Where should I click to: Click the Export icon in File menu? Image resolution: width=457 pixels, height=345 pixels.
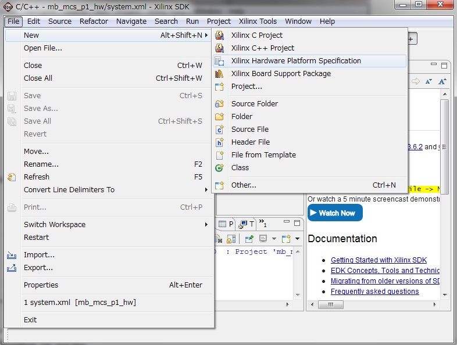pos(12,268)
